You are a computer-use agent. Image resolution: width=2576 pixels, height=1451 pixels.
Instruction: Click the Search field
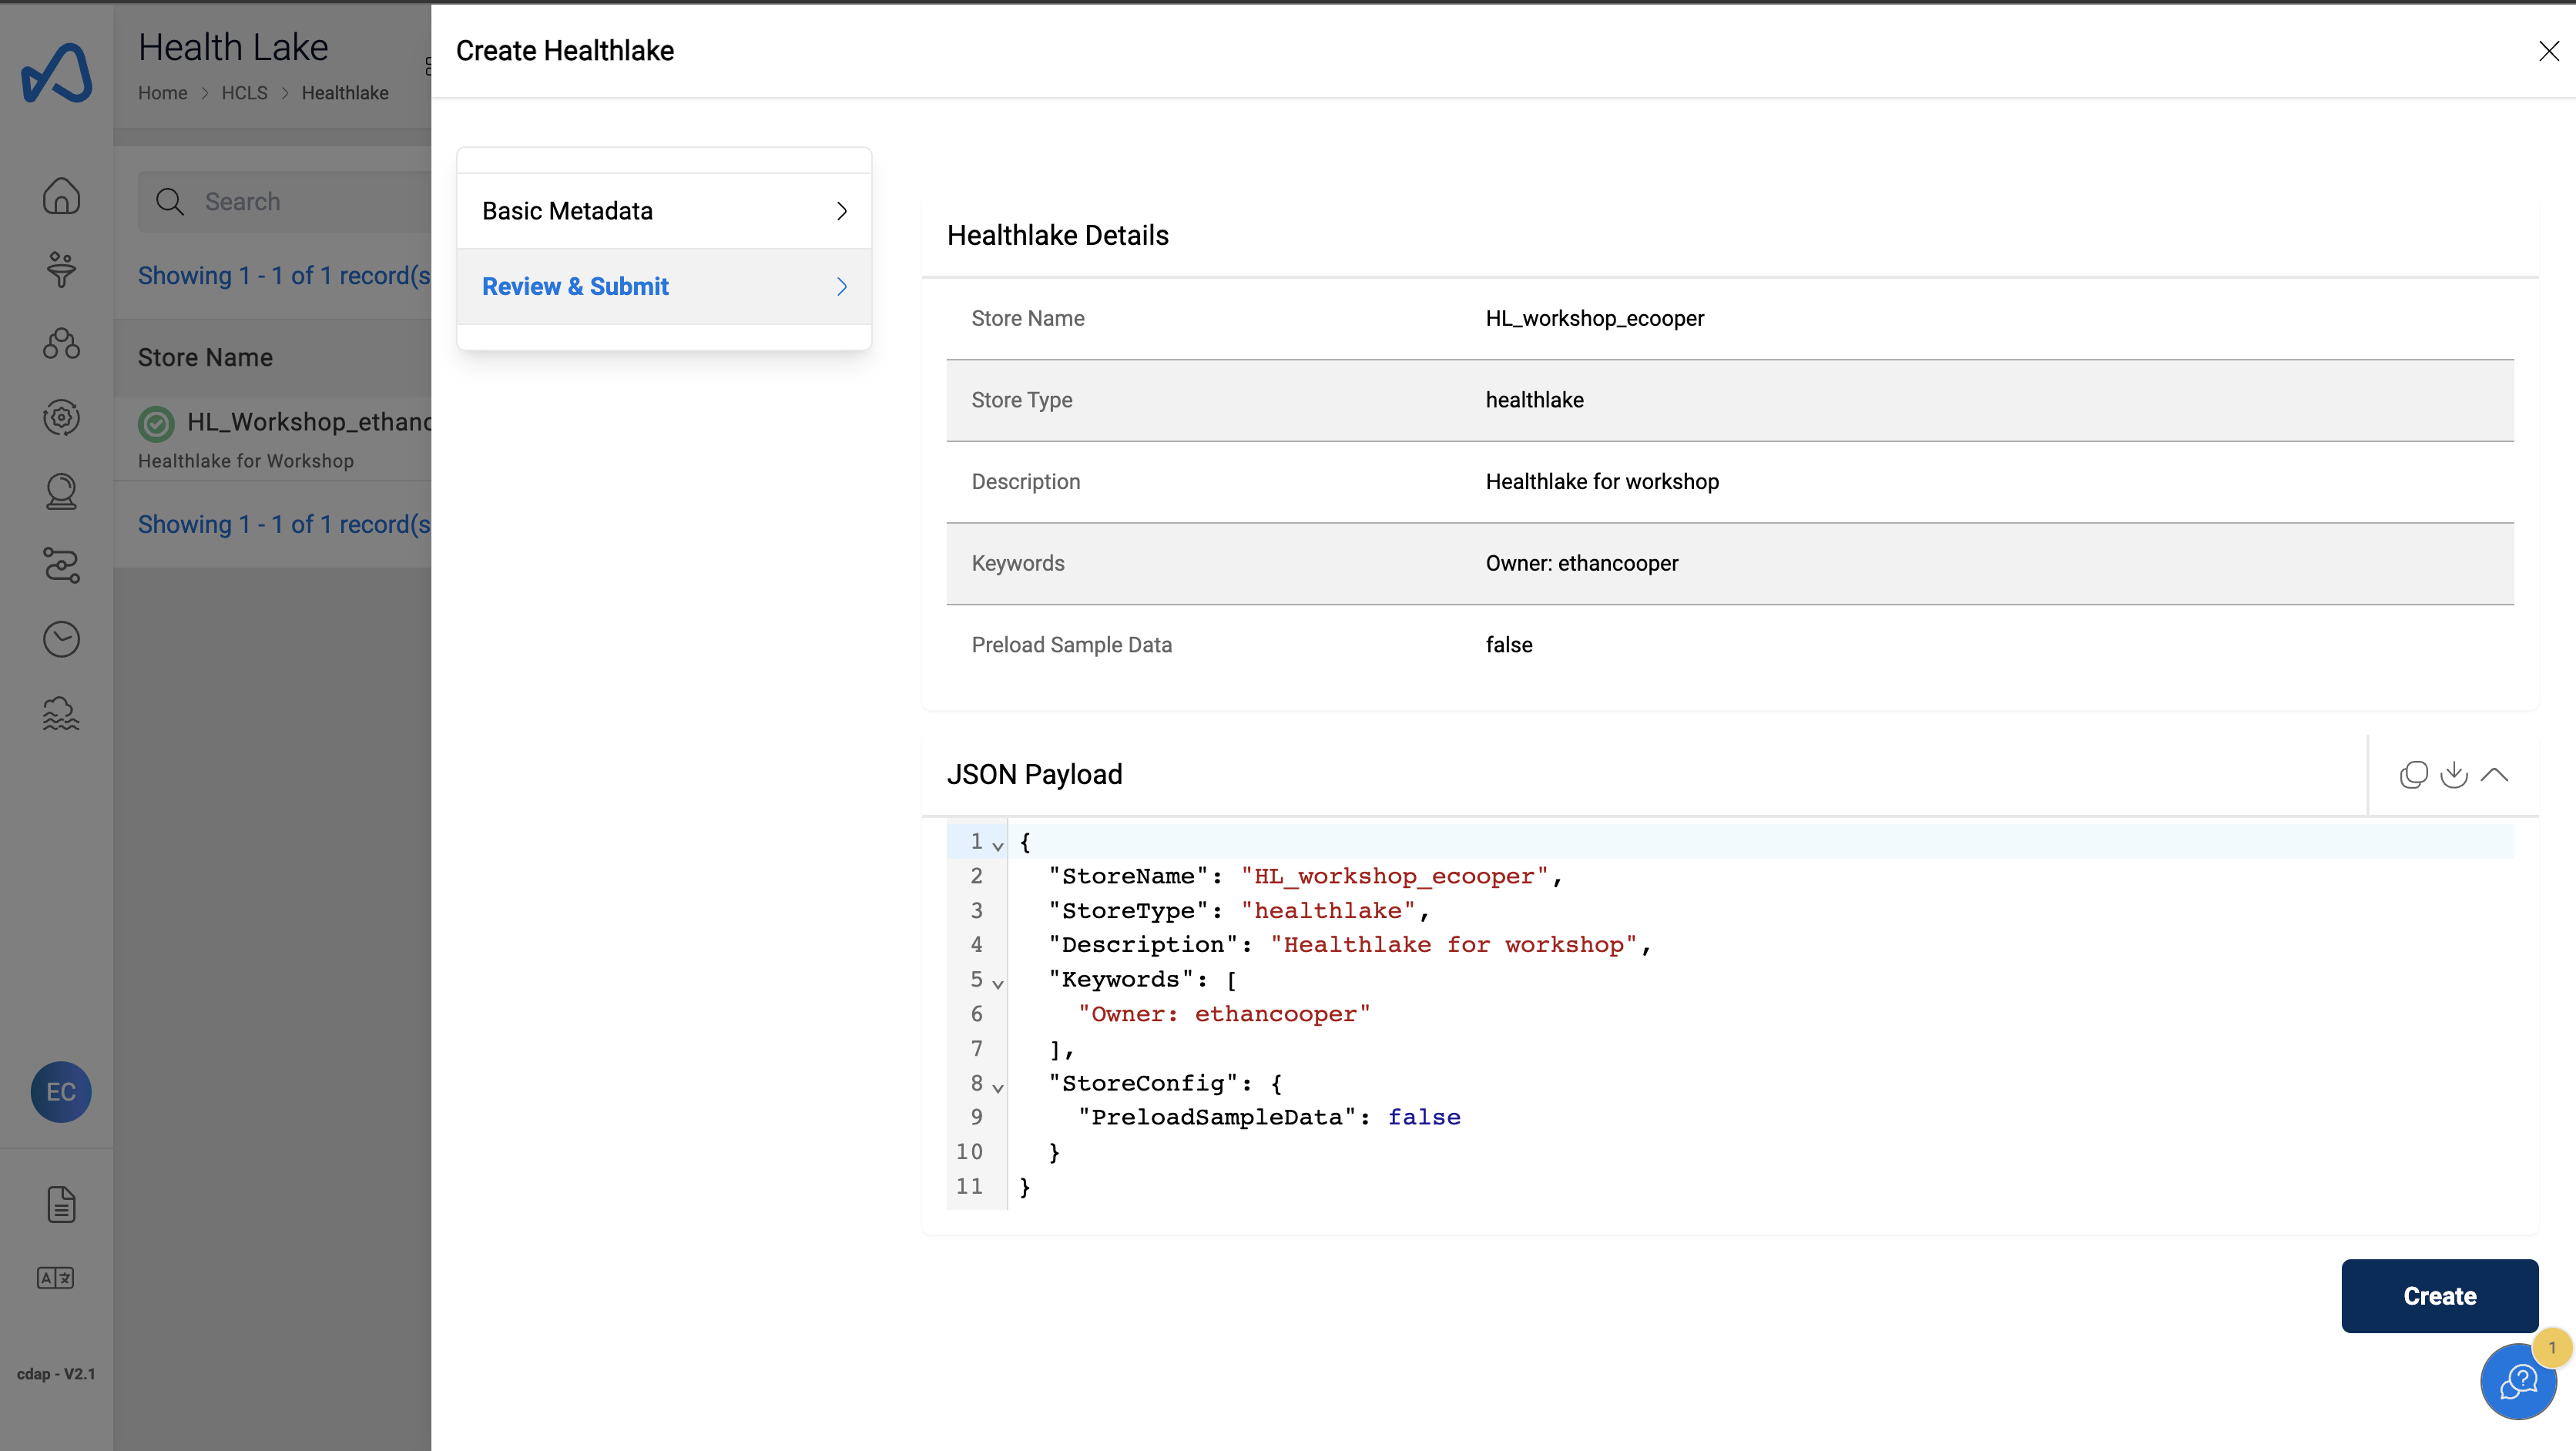pos(285,202)
